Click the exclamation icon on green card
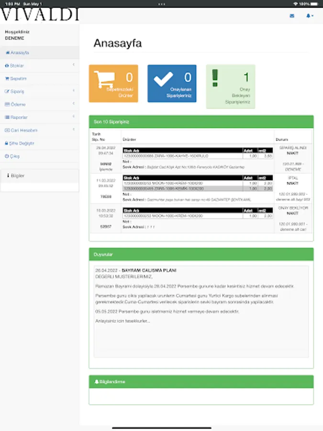The image size is (323, 431). [x=215, y=78]
